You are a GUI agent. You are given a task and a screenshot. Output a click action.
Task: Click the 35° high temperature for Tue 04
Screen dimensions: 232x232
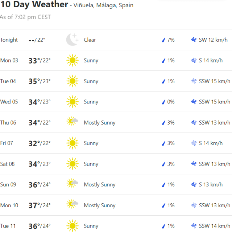point(34,81)
